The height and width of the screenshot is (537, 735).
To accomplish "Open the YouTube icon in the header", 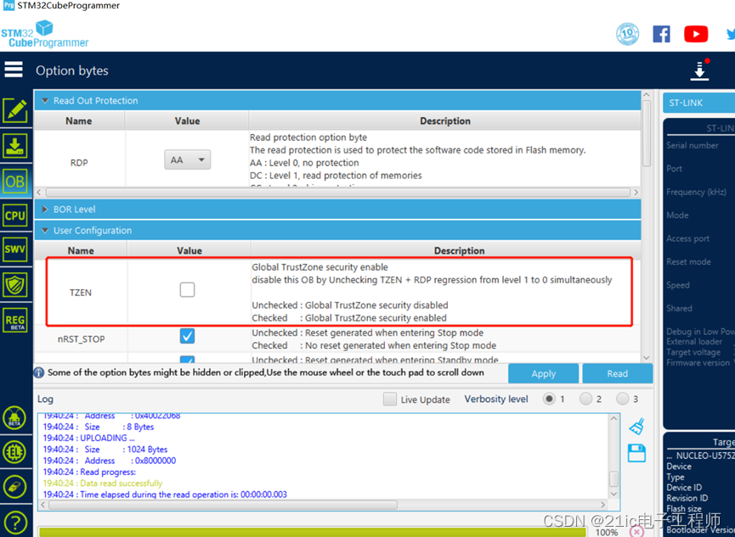I will click(x=695, y=34).
